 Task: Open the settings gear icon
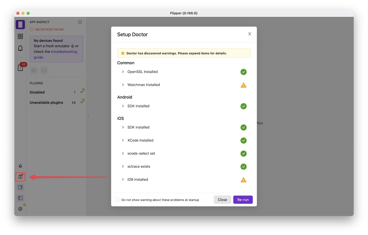20,209
